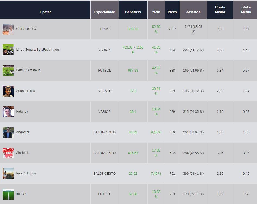The height and width of the screenshot is (204, 257).
Task: Select BALONCESTO specialty in Alertpicks row
Action: point(104,153)
